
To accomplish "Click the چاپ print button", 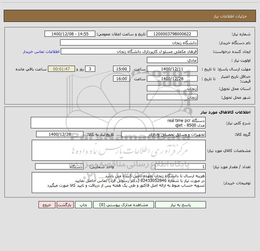I will [x=83, y=205].
